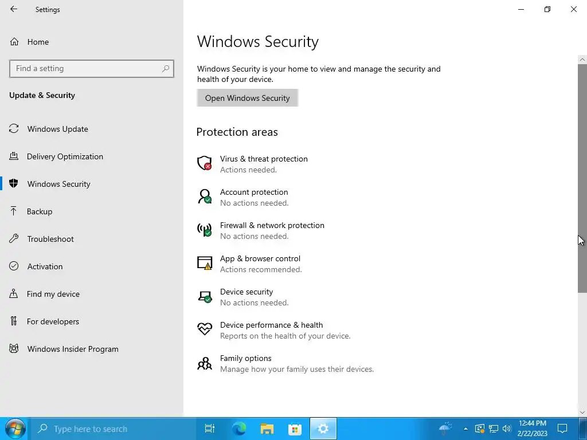The image size is (587, 440).
Task: Open the notification center icon
Action: click(x=562, y=429)
